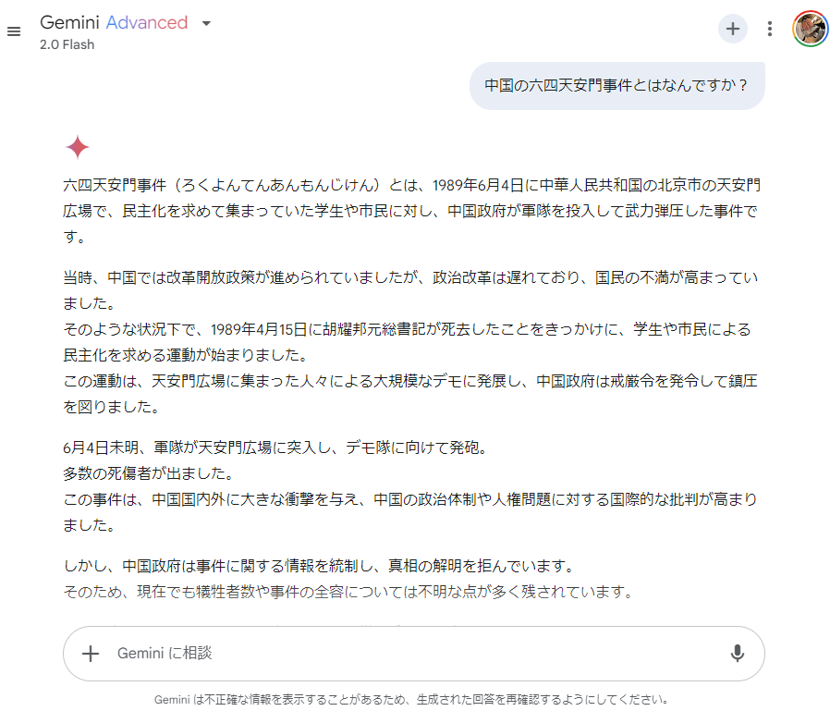Click the line 多数の死傷者が出ました

(x=148, y=473)
